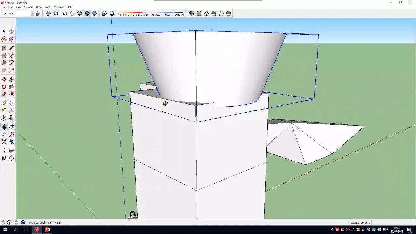Screen dimensions: 416x234
Task: Select the Pan hand tool
Action: pyautogui.click(x=11, y=127)
